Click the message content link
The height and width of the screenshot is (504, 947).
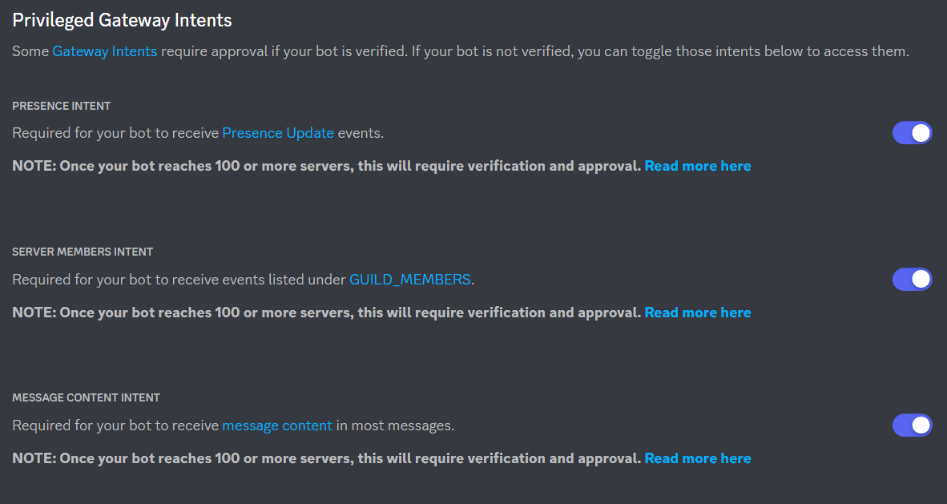point(277,425)
